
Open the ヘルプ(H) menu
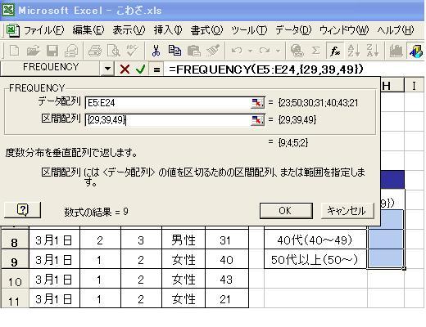396,30
